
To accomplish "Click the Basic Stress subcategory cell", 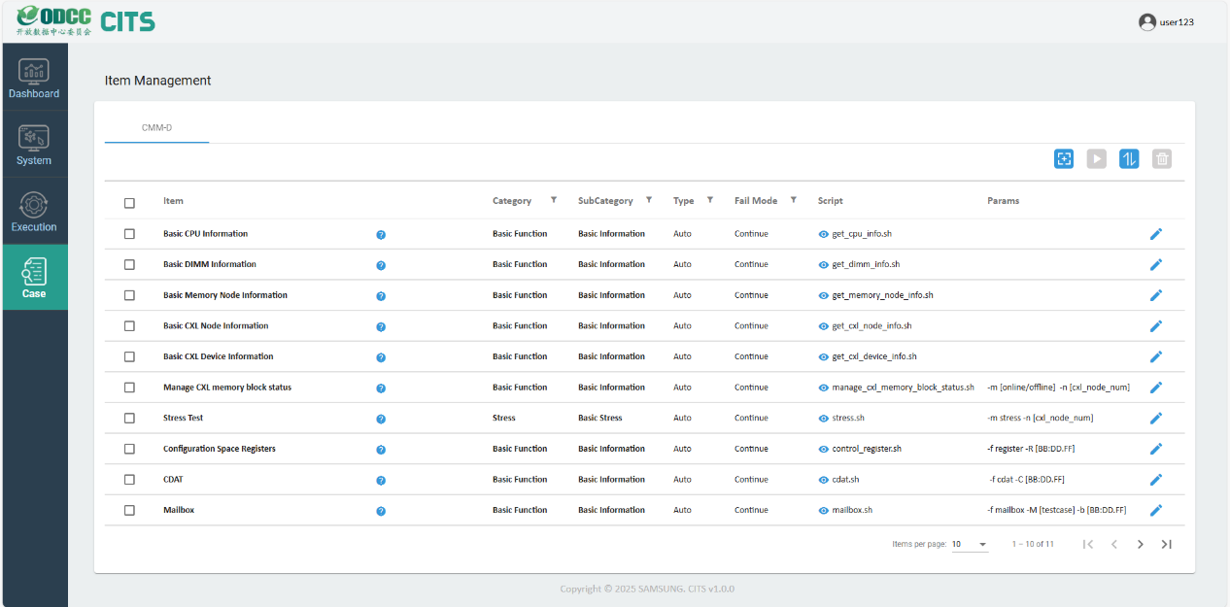I will point(599,418).
